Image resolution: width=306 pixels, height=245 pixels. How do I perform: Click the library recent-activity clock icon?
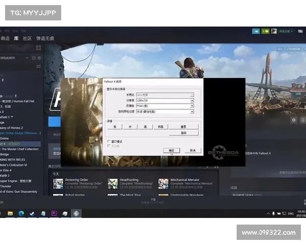[34, 58]
